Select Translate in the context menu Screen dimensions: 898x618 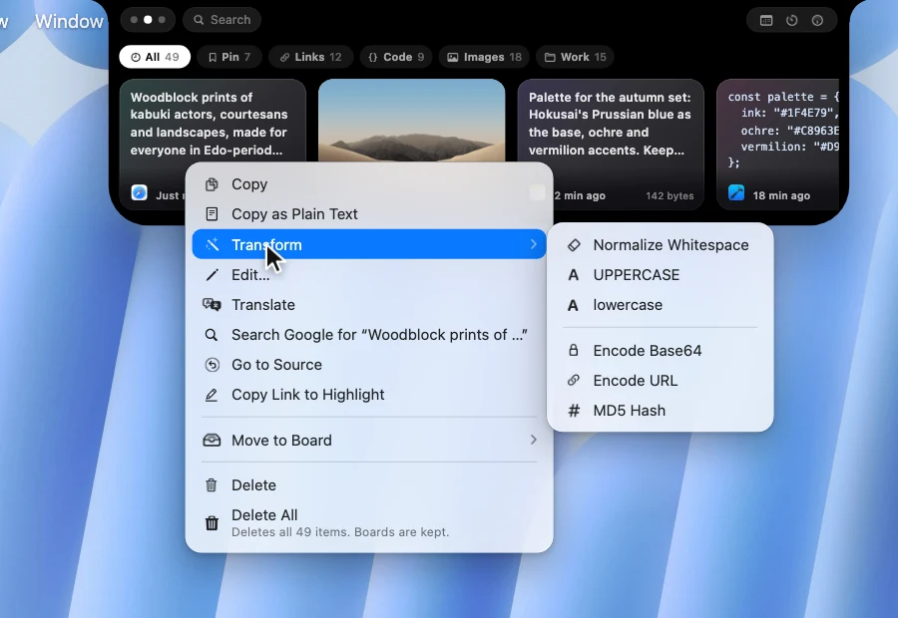[x=369, y=304]
